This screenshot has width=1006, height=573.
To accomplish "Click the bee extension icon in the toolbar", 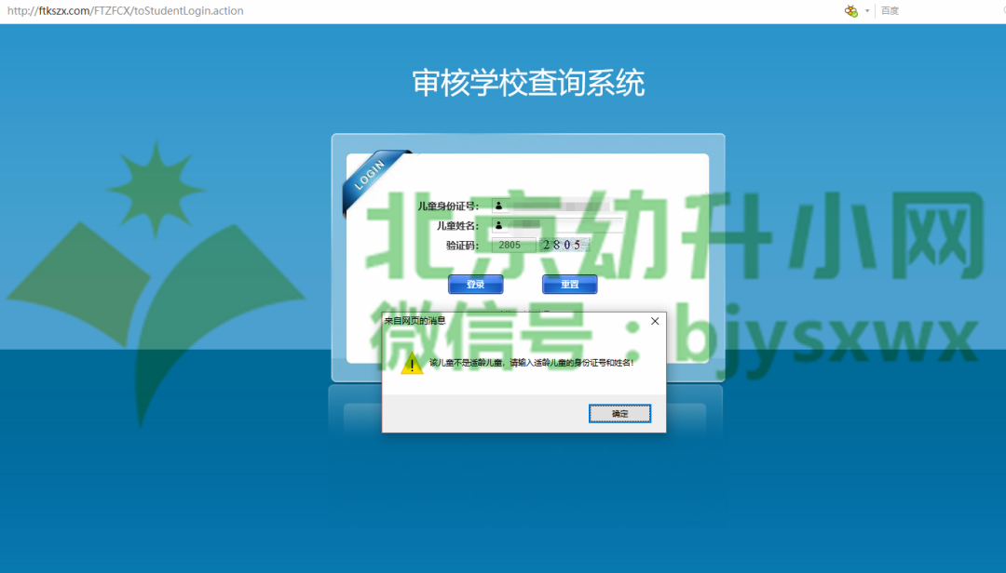I will tap(851, 11).
